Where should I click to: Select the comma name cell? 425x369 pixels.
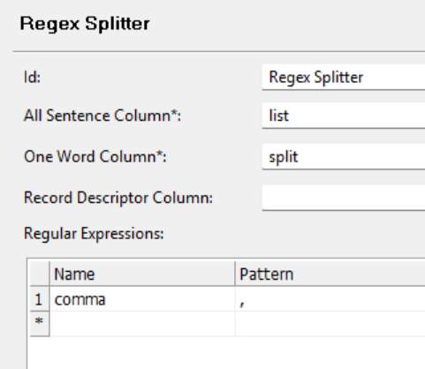click(142, 299)
